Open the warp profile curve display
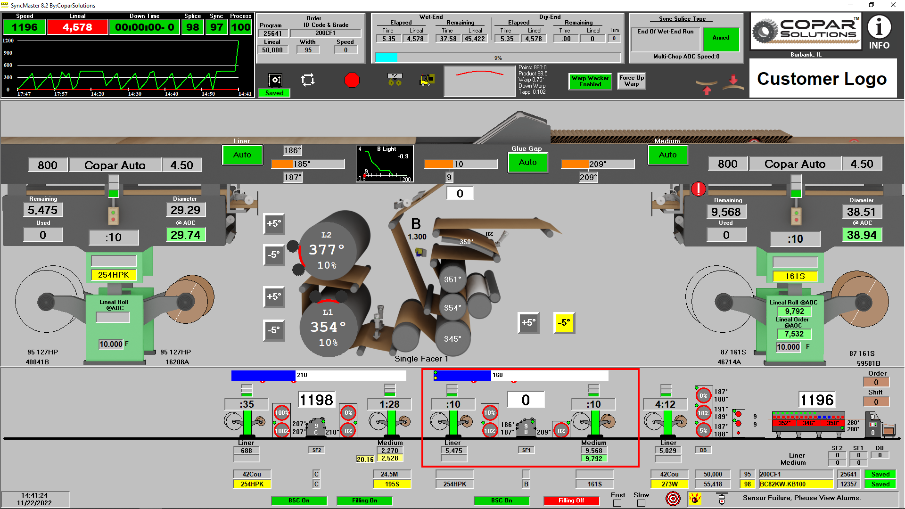 480,81
